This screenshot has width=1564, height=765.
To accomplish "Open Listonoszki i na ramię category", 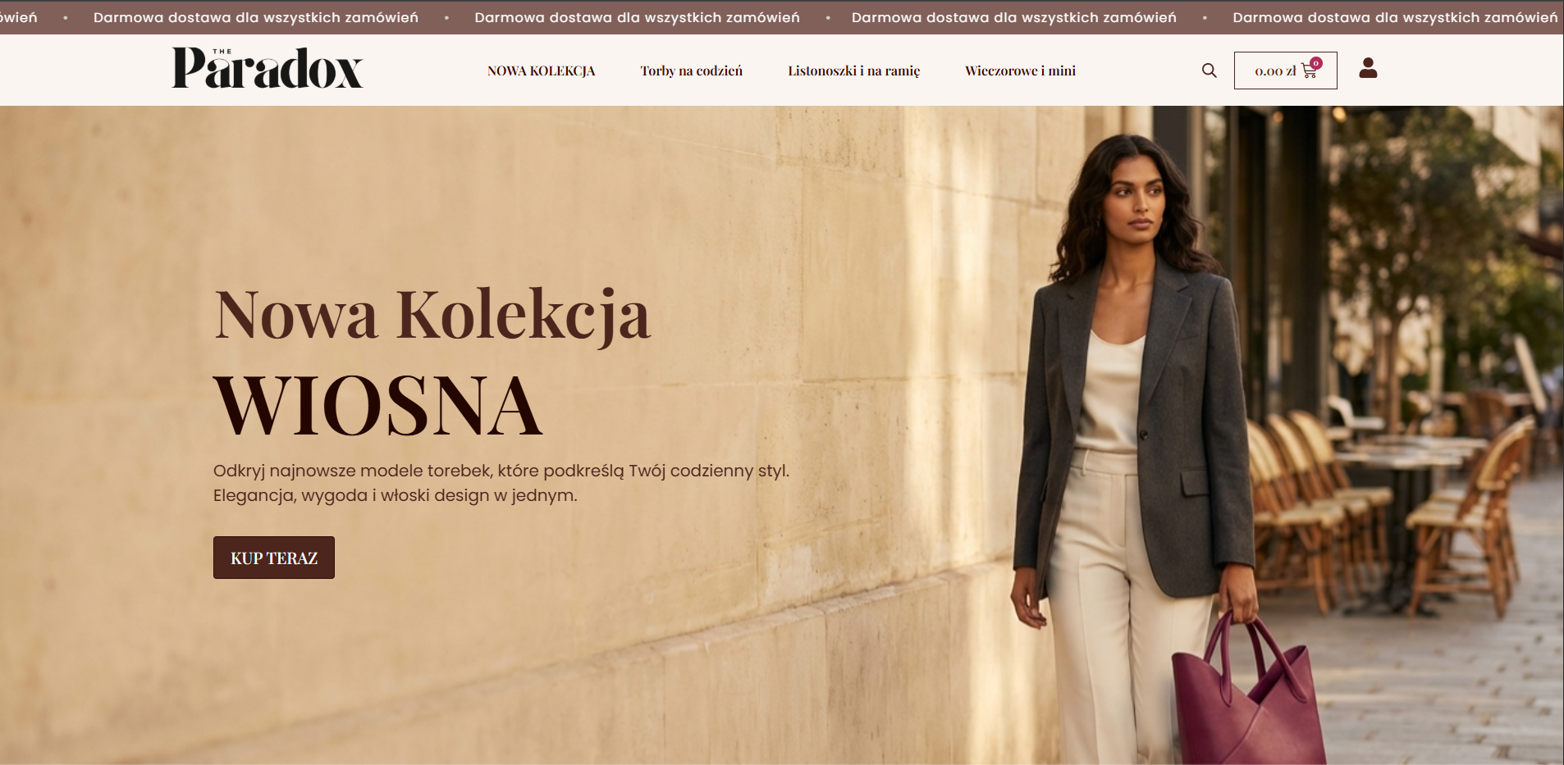I will click(x=853, y=71).
